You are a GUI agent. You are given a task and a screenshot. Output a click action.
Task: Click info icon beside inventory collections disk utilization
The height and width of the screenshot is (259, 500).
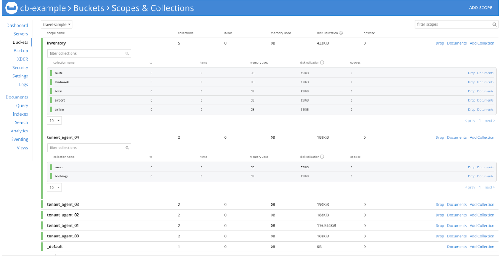point(322,62)
